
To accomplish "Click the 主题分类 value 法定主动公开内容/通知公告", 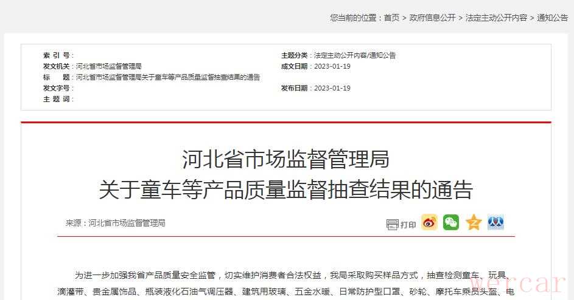I will (x=355, y=55).
